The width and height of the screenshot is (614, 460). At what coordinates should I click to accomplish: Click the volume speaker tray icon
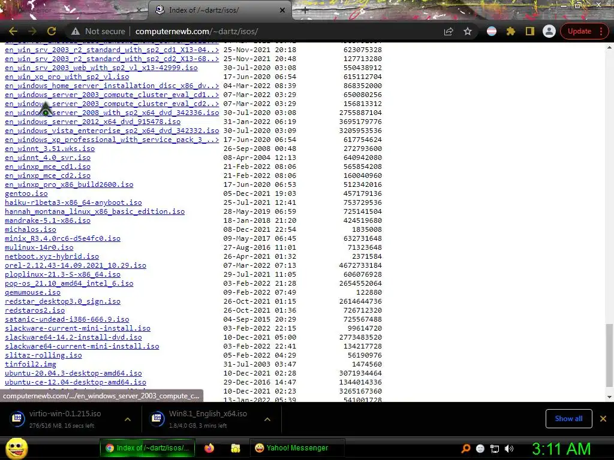click(509, 449)
